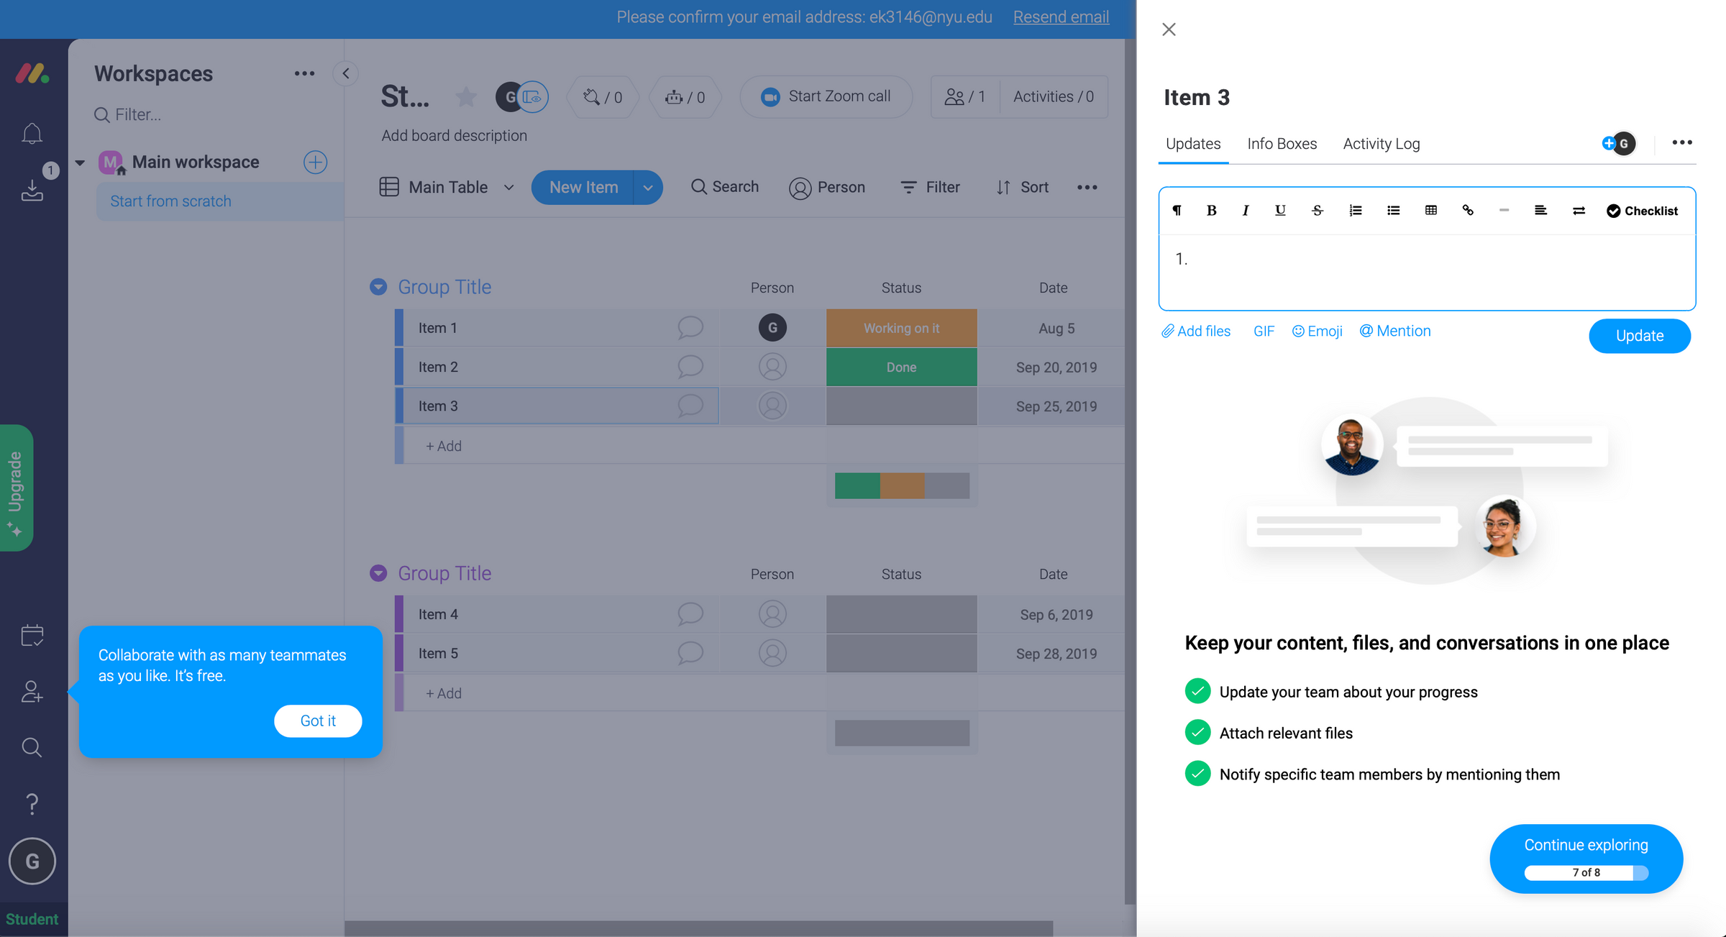This screenshot has width=1726, height=937.
Task: Open the New Item dropdown arrow
Action: click(x=648, y=187)
